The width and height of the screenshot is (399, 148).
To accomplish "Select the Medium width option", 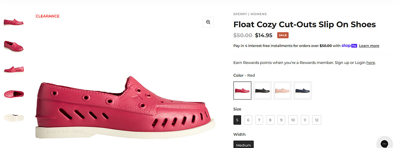I will tap(243, 145).
